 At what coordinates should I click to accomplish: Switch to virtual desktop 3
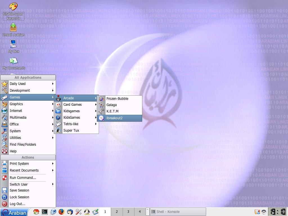[128, 212]
